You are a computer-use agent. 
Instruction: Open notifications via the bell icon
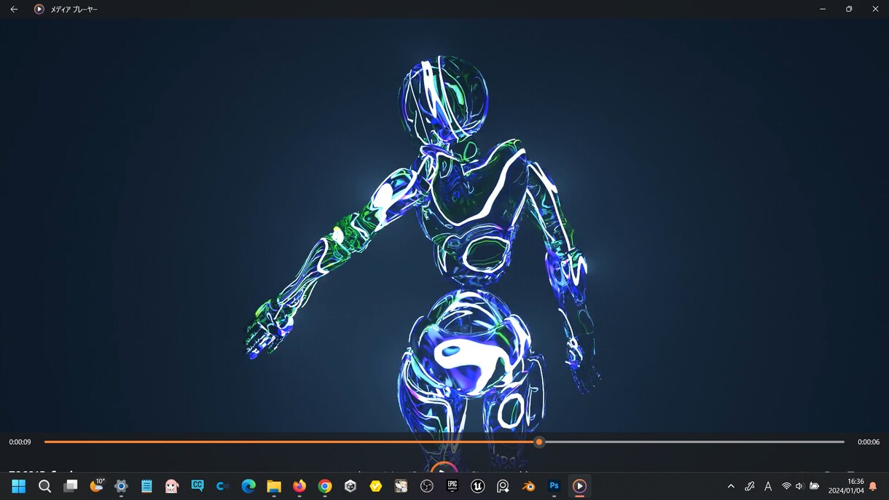(x=873, y=486)
